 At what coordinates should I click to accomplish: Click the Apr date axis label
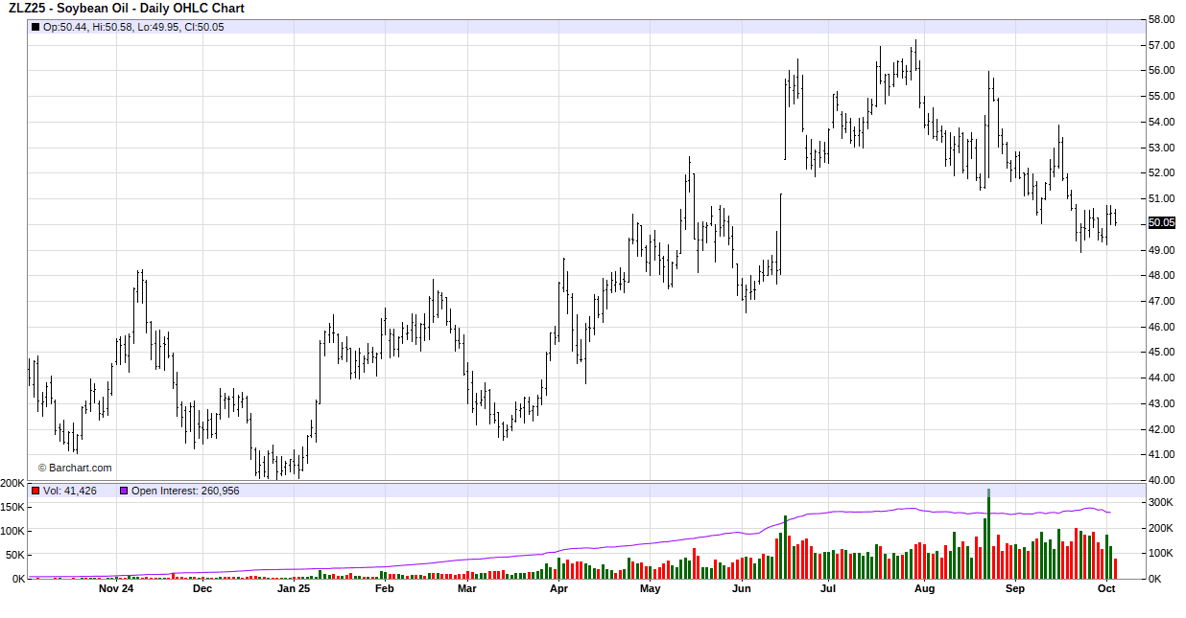558,589
